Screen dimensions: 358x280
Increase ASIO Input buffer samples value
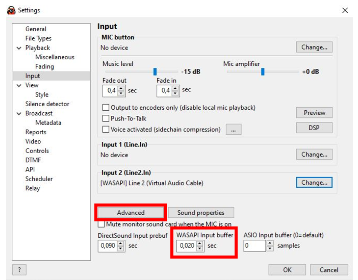point(270,244)
